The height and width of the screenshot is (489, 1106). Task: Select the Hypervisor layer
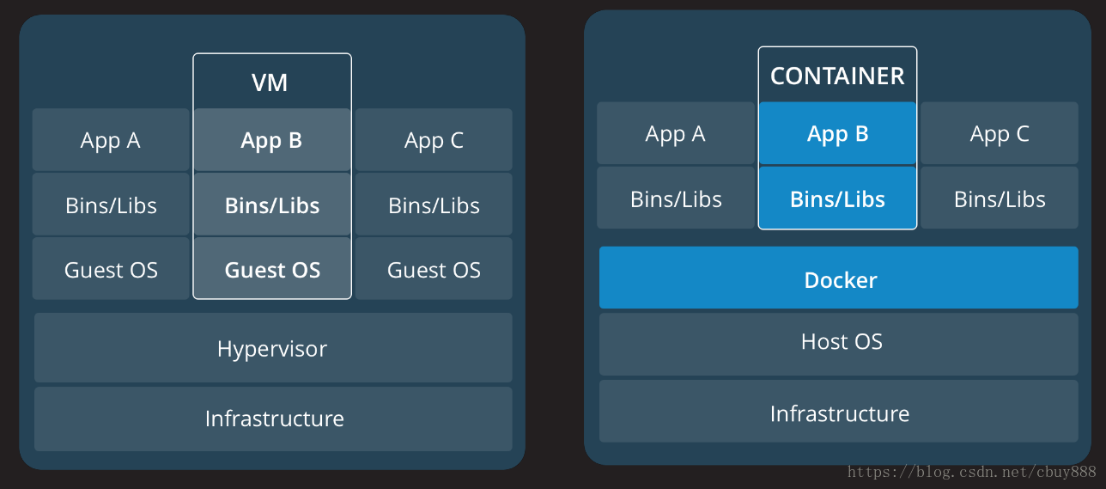point(273,348)
